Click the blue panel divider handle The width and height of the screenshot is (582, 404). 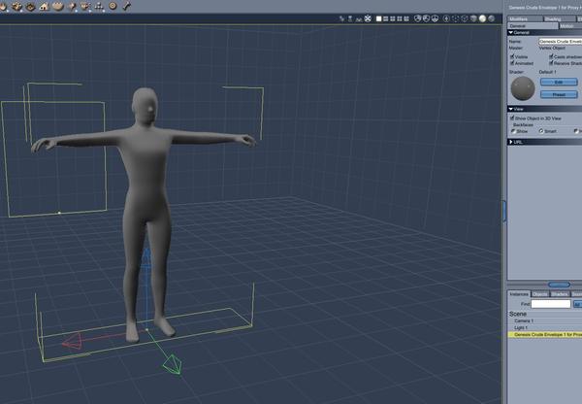tap(559, 285)
